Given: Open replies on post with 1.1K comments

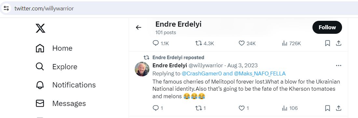Looking at the screenshot, I should [161, 43].
